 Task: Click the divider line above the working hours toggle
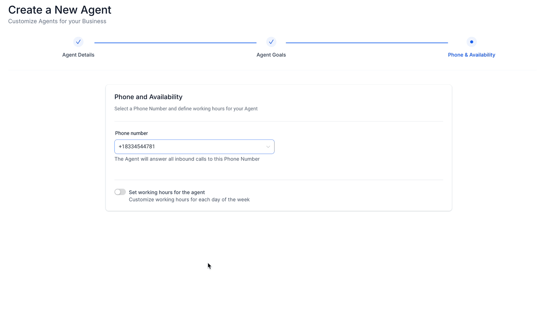279,180
